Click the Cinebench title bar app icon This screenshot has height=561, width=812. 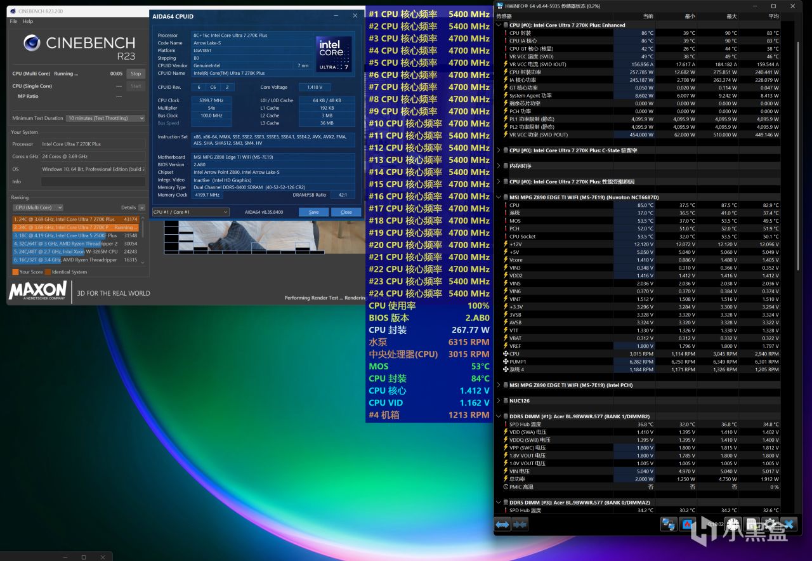point(13,11)
